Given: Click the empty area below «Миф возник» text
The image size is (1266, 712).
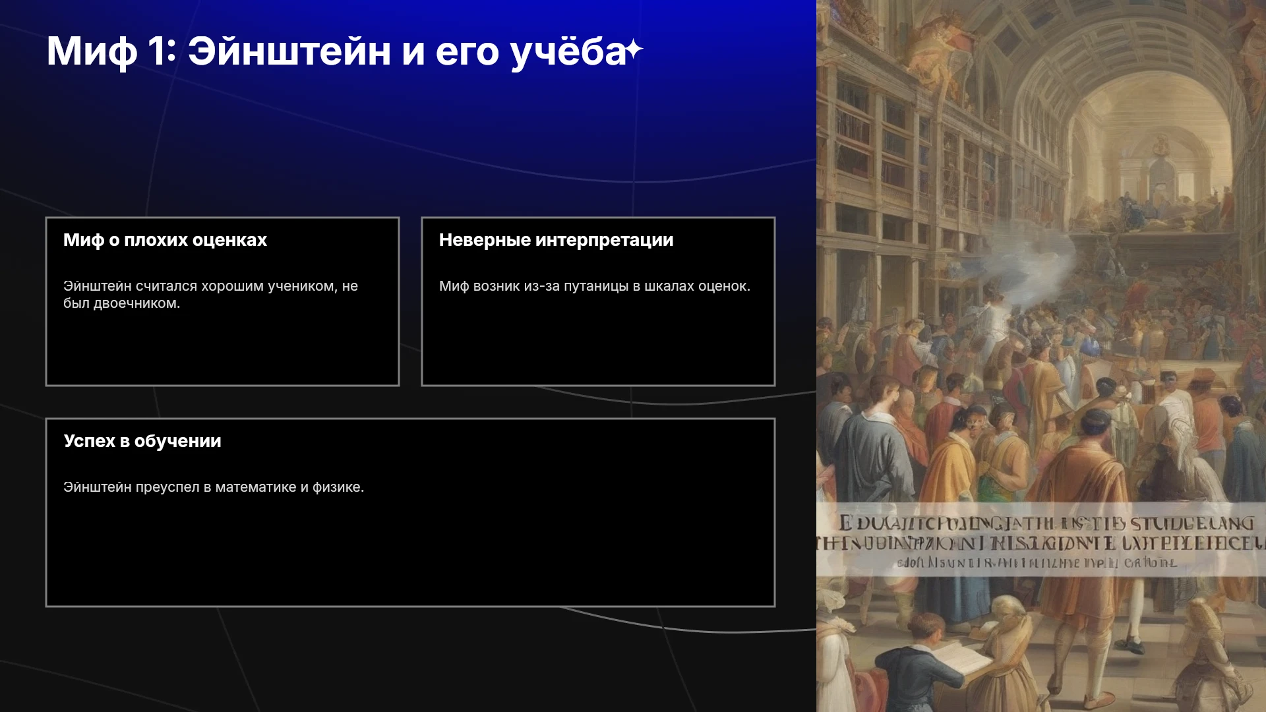Looking at the screenshot, I should (x=598, y=340).
